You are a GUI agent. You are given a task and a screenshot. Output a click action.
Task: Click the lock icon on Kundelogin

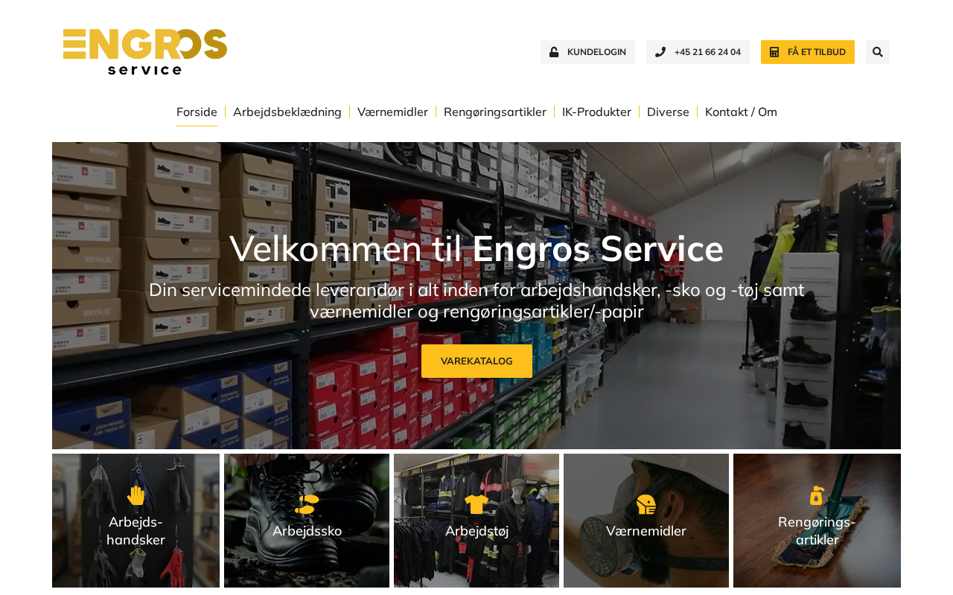click(554, 52)
